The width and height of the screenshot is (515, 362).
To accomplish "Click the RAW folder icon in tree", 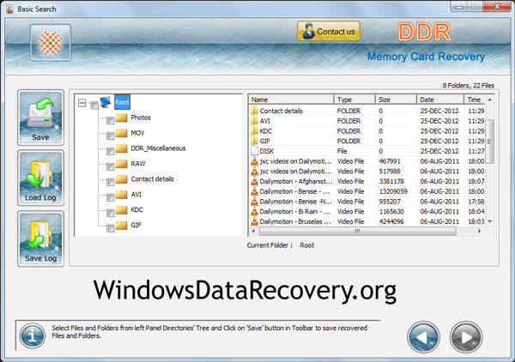I will pos(122,163).
